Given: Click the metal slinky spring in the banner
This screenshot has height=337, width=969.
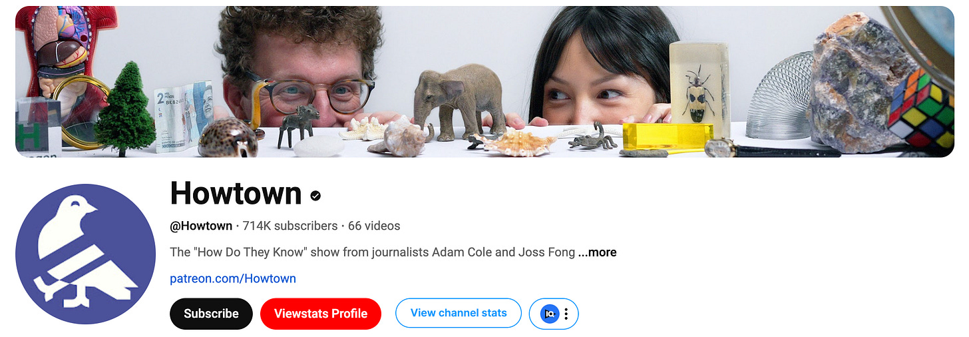Looking at the screenshot, I should point(779,95).
